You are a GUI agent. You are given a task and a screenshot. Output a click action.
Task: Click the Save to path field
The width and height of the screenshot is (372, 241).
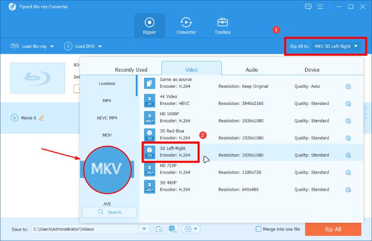point(85,229)
